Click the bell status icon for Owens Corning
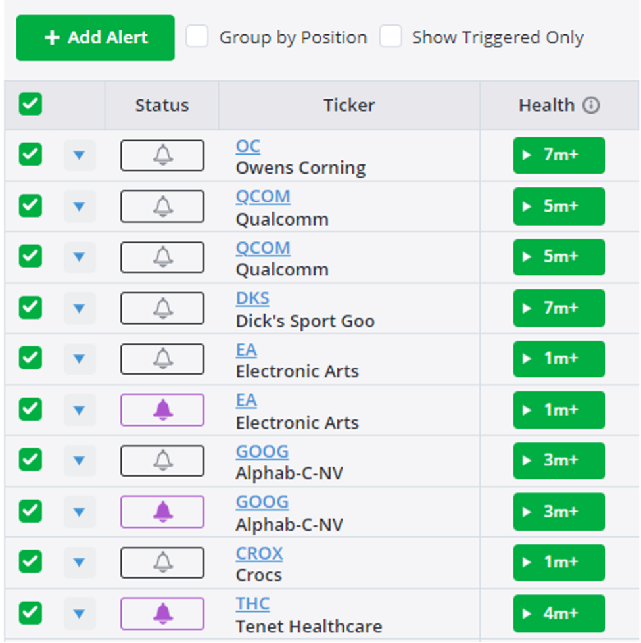Viewport: 641px width, 643px height. tap(162, 155)
